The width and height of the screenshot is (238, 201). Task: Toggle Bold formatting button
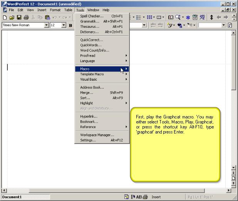point(70,25)
